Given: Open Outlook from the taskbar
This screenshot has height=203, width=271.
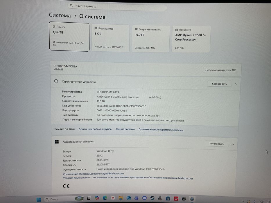Looking at the screenshot, I should (x=129, y=198).
